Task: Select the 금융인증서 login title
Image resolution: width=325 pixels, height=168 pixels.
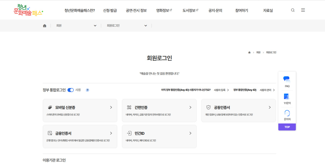Action: [63, 134]
